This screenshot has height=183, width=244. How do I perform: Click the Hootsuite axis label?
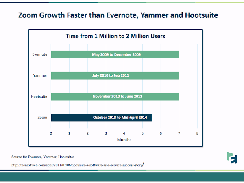39,97
